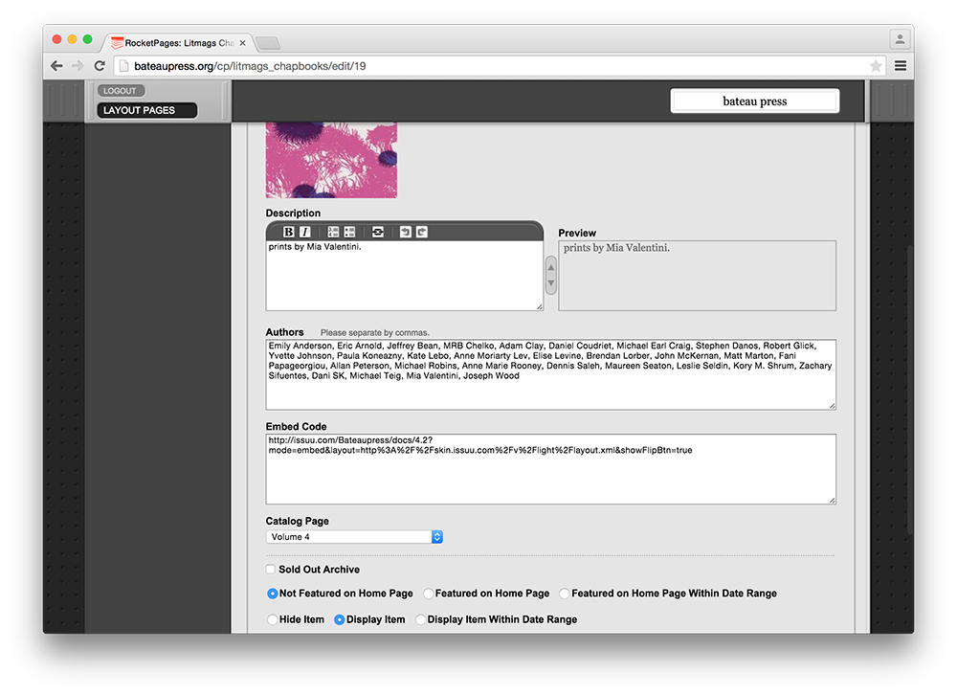This screenshot has height=695, width=957.
Task: Choose the Hide Item radio button
Action: tap(273, 619)
